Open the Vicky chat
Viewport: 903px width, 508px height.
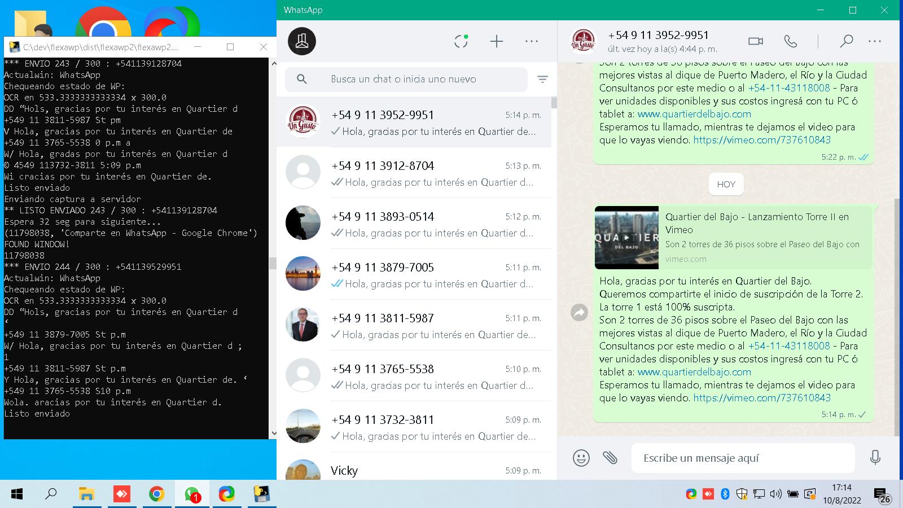[414, 467]
